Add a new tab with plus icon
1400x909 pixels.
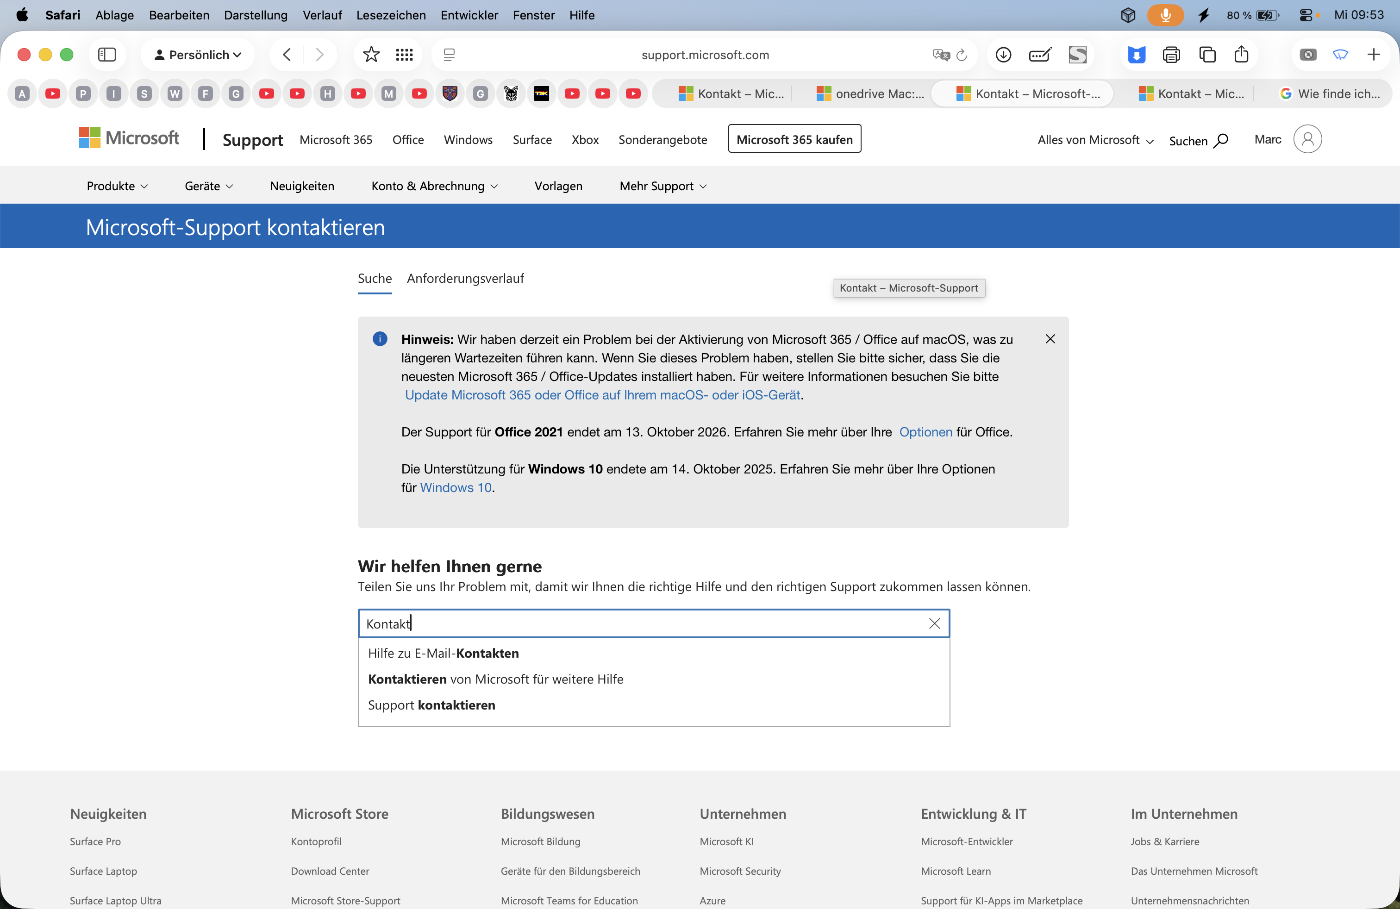coord(1374,55)
